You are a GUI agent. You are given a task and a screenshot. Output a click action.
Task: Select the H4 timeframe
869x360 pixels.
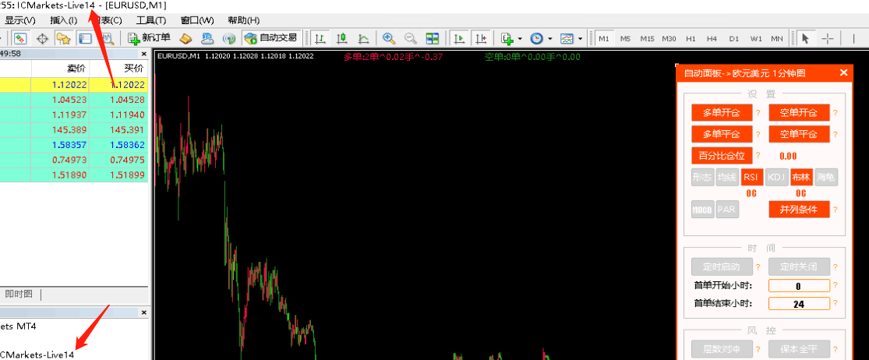712,38
